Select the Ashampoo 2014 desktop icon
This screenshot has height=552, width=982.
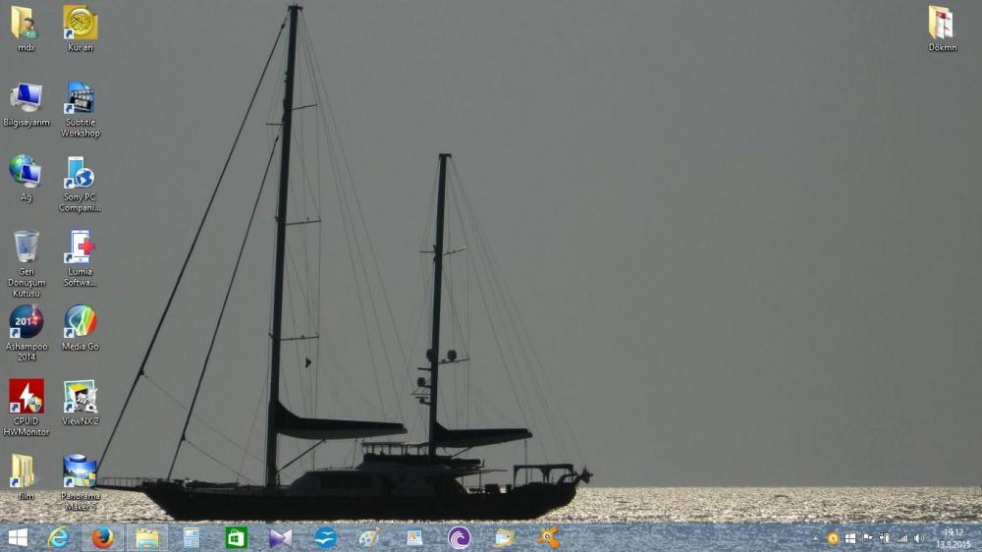(27, 322)
